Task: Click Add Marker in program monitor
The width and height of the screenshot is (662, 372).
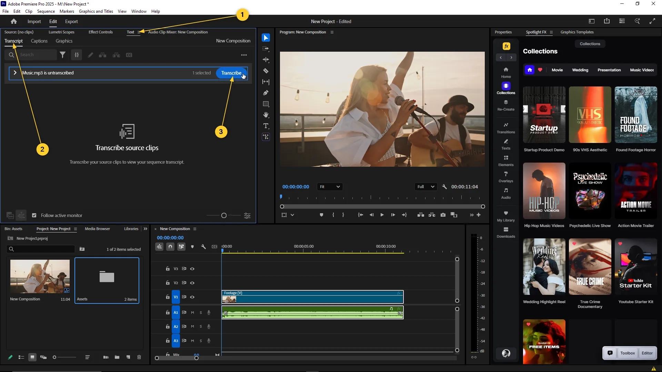Action: 321,215
